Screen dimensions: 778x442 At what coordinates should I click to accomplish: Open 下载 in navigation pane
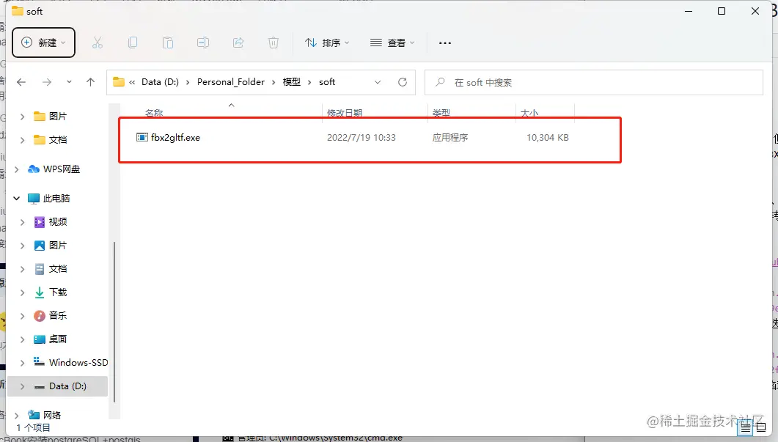point(57,292)
